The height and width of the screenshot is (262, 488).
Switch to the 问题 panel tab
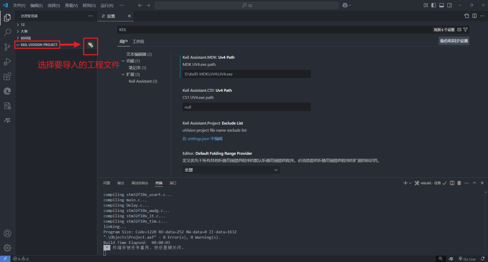click(107, 183)
